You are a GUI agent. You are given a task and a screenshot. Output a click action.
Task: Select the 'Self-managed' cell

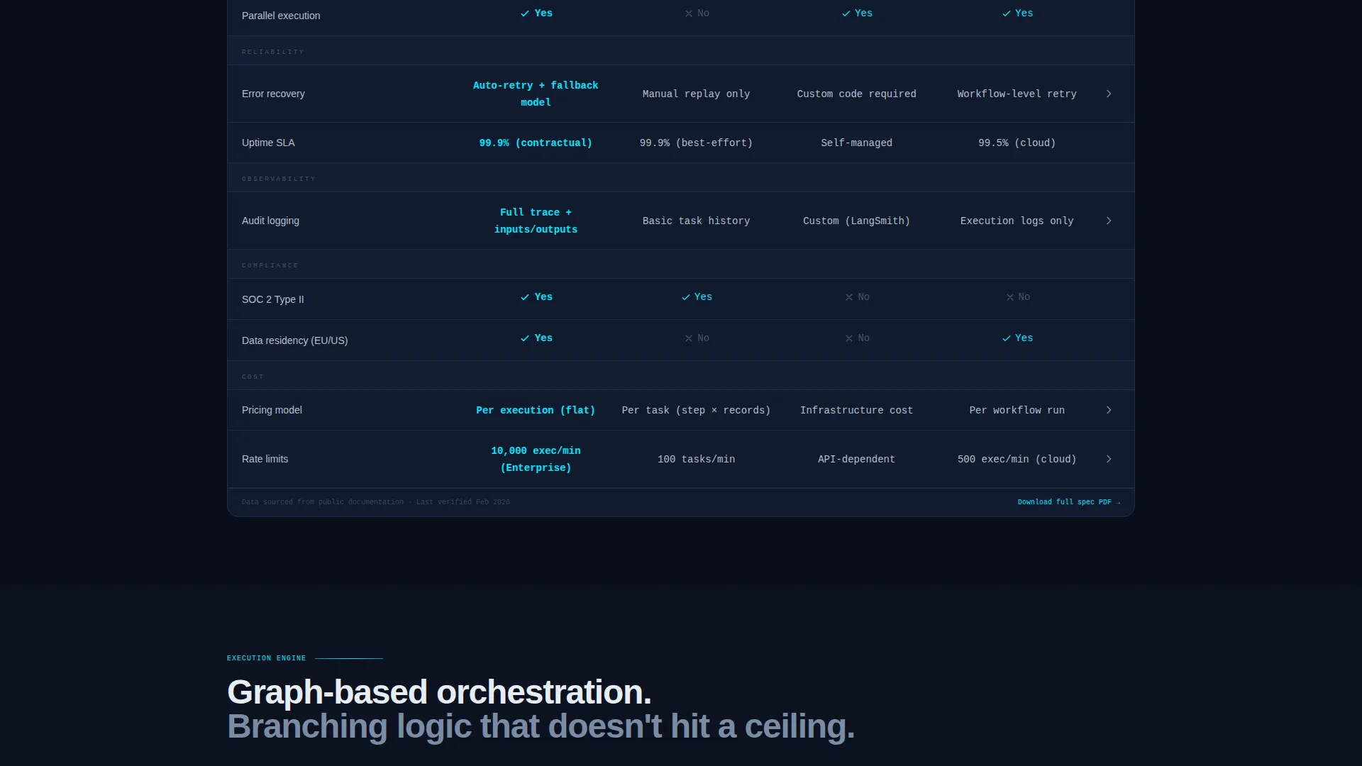(x=856, y=143)
